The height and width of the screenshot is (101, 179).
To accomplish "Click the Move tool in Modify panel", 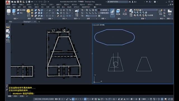I will (64, 10).
